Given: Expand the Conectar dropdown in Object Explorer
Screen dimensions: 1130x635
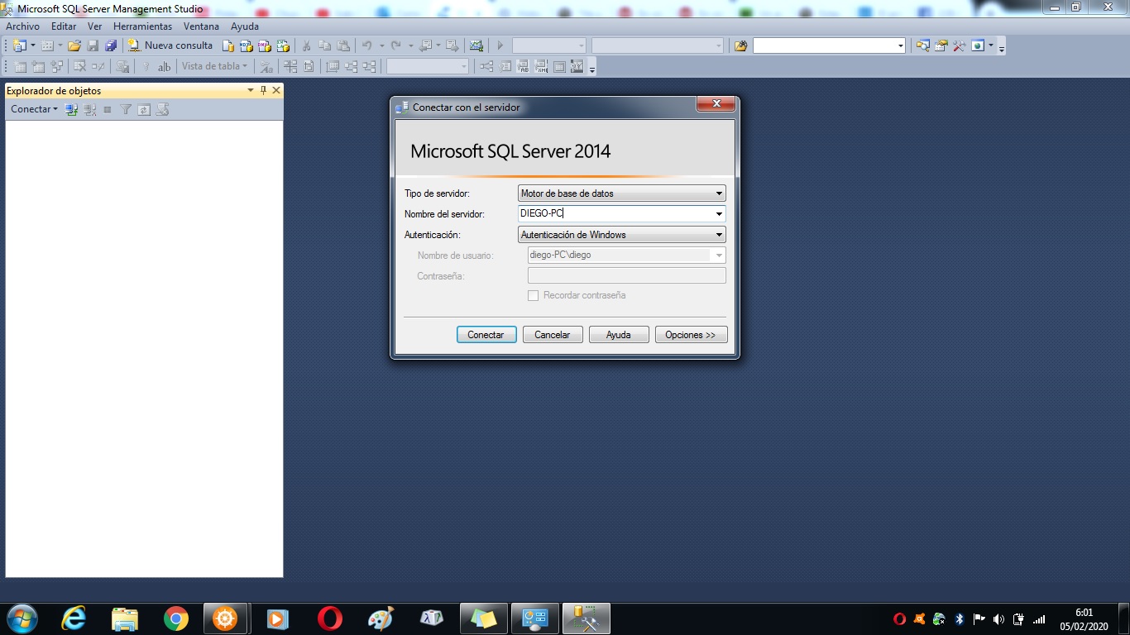Looking at the screenshot, I should coord(34,109).
